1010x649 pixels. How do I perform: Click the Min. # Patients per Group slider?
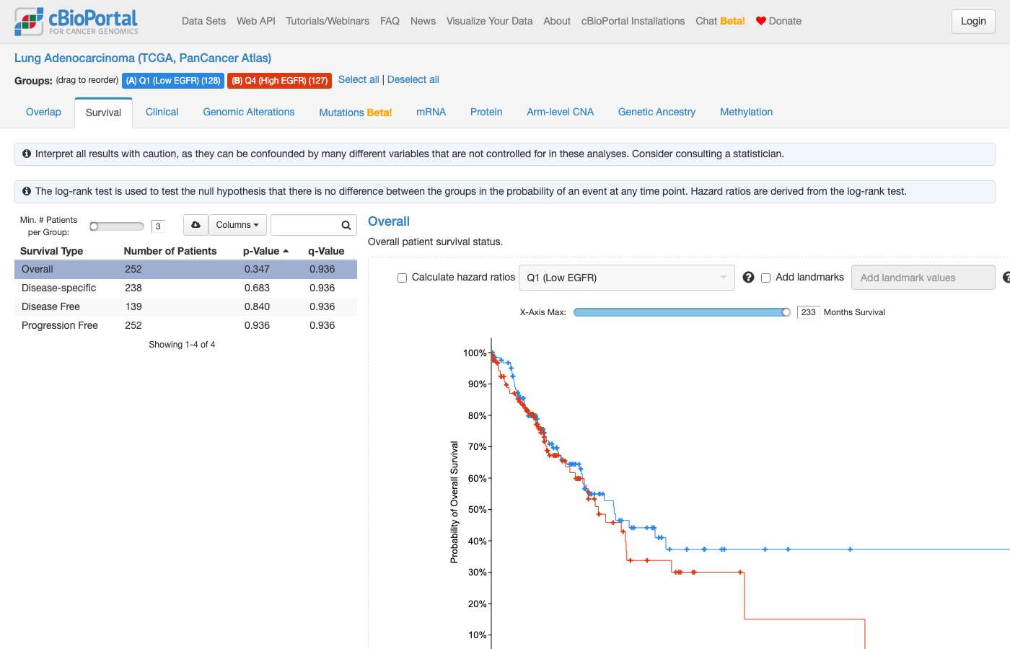point(117,226)
